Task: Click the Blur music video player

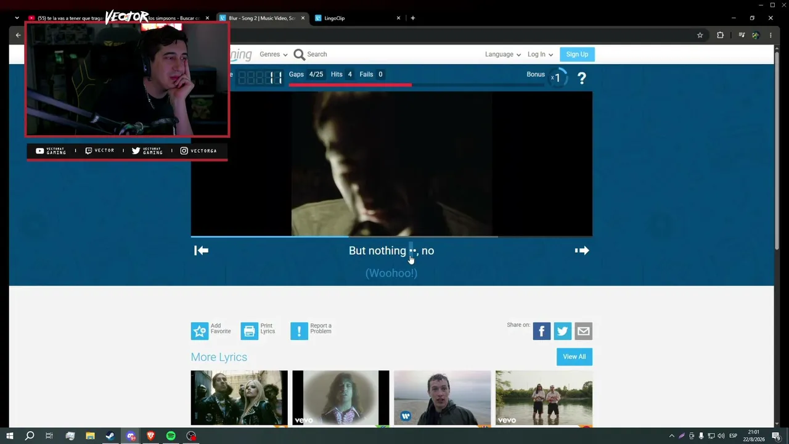Action: pyautogui.click(x=391, y=163)
